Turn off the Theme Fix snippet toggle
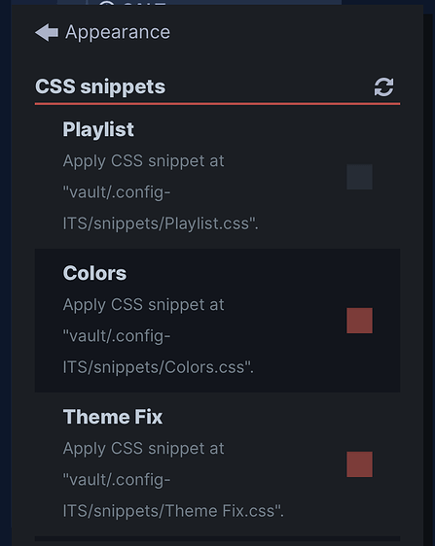This screenshot has width=435, height=546. (359, 464)
